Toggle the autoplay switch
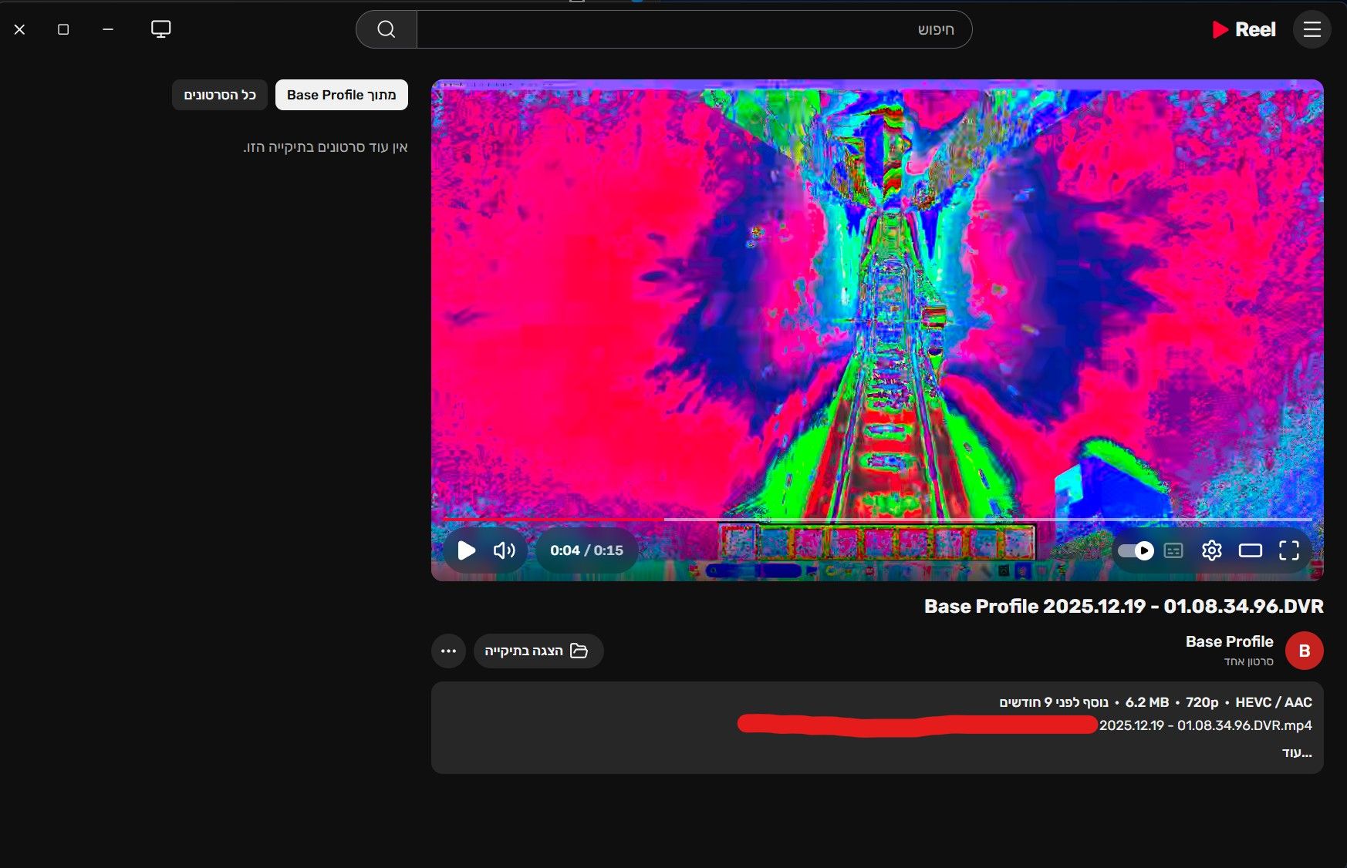 1136,550
